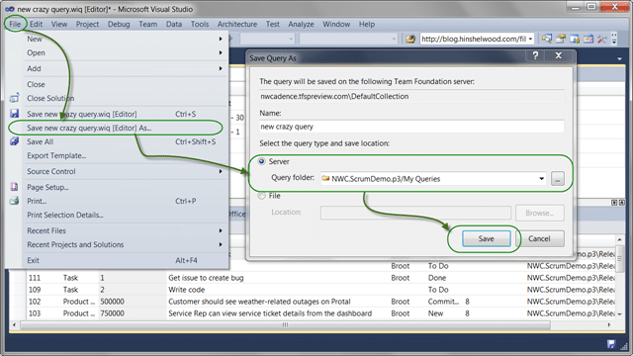
Task: Open the Edit menu
Action: pos(36,24)
